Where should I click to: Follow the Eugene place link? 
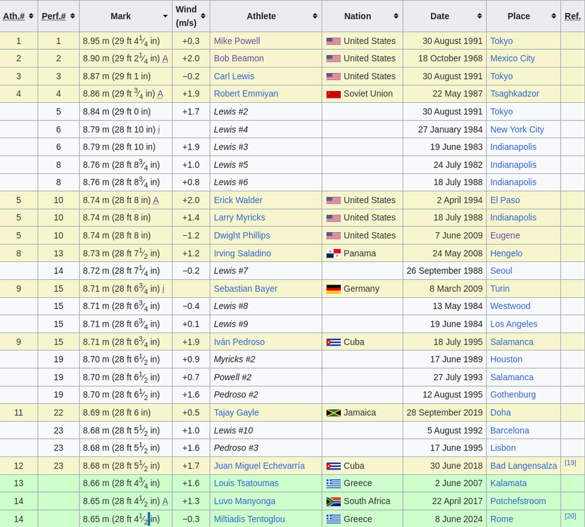(x=505, y=236)
